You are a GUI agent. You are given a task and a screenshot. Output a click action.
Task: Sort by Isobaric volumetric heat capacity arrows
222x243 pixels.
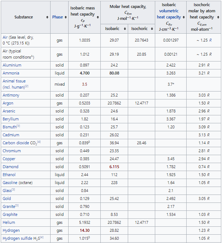[x=184, y=17]
